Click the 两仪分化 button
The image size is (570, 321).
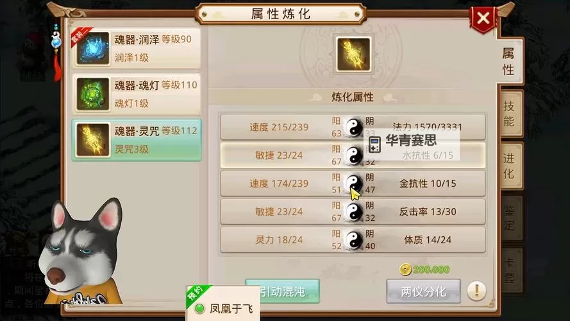(424, 291)
